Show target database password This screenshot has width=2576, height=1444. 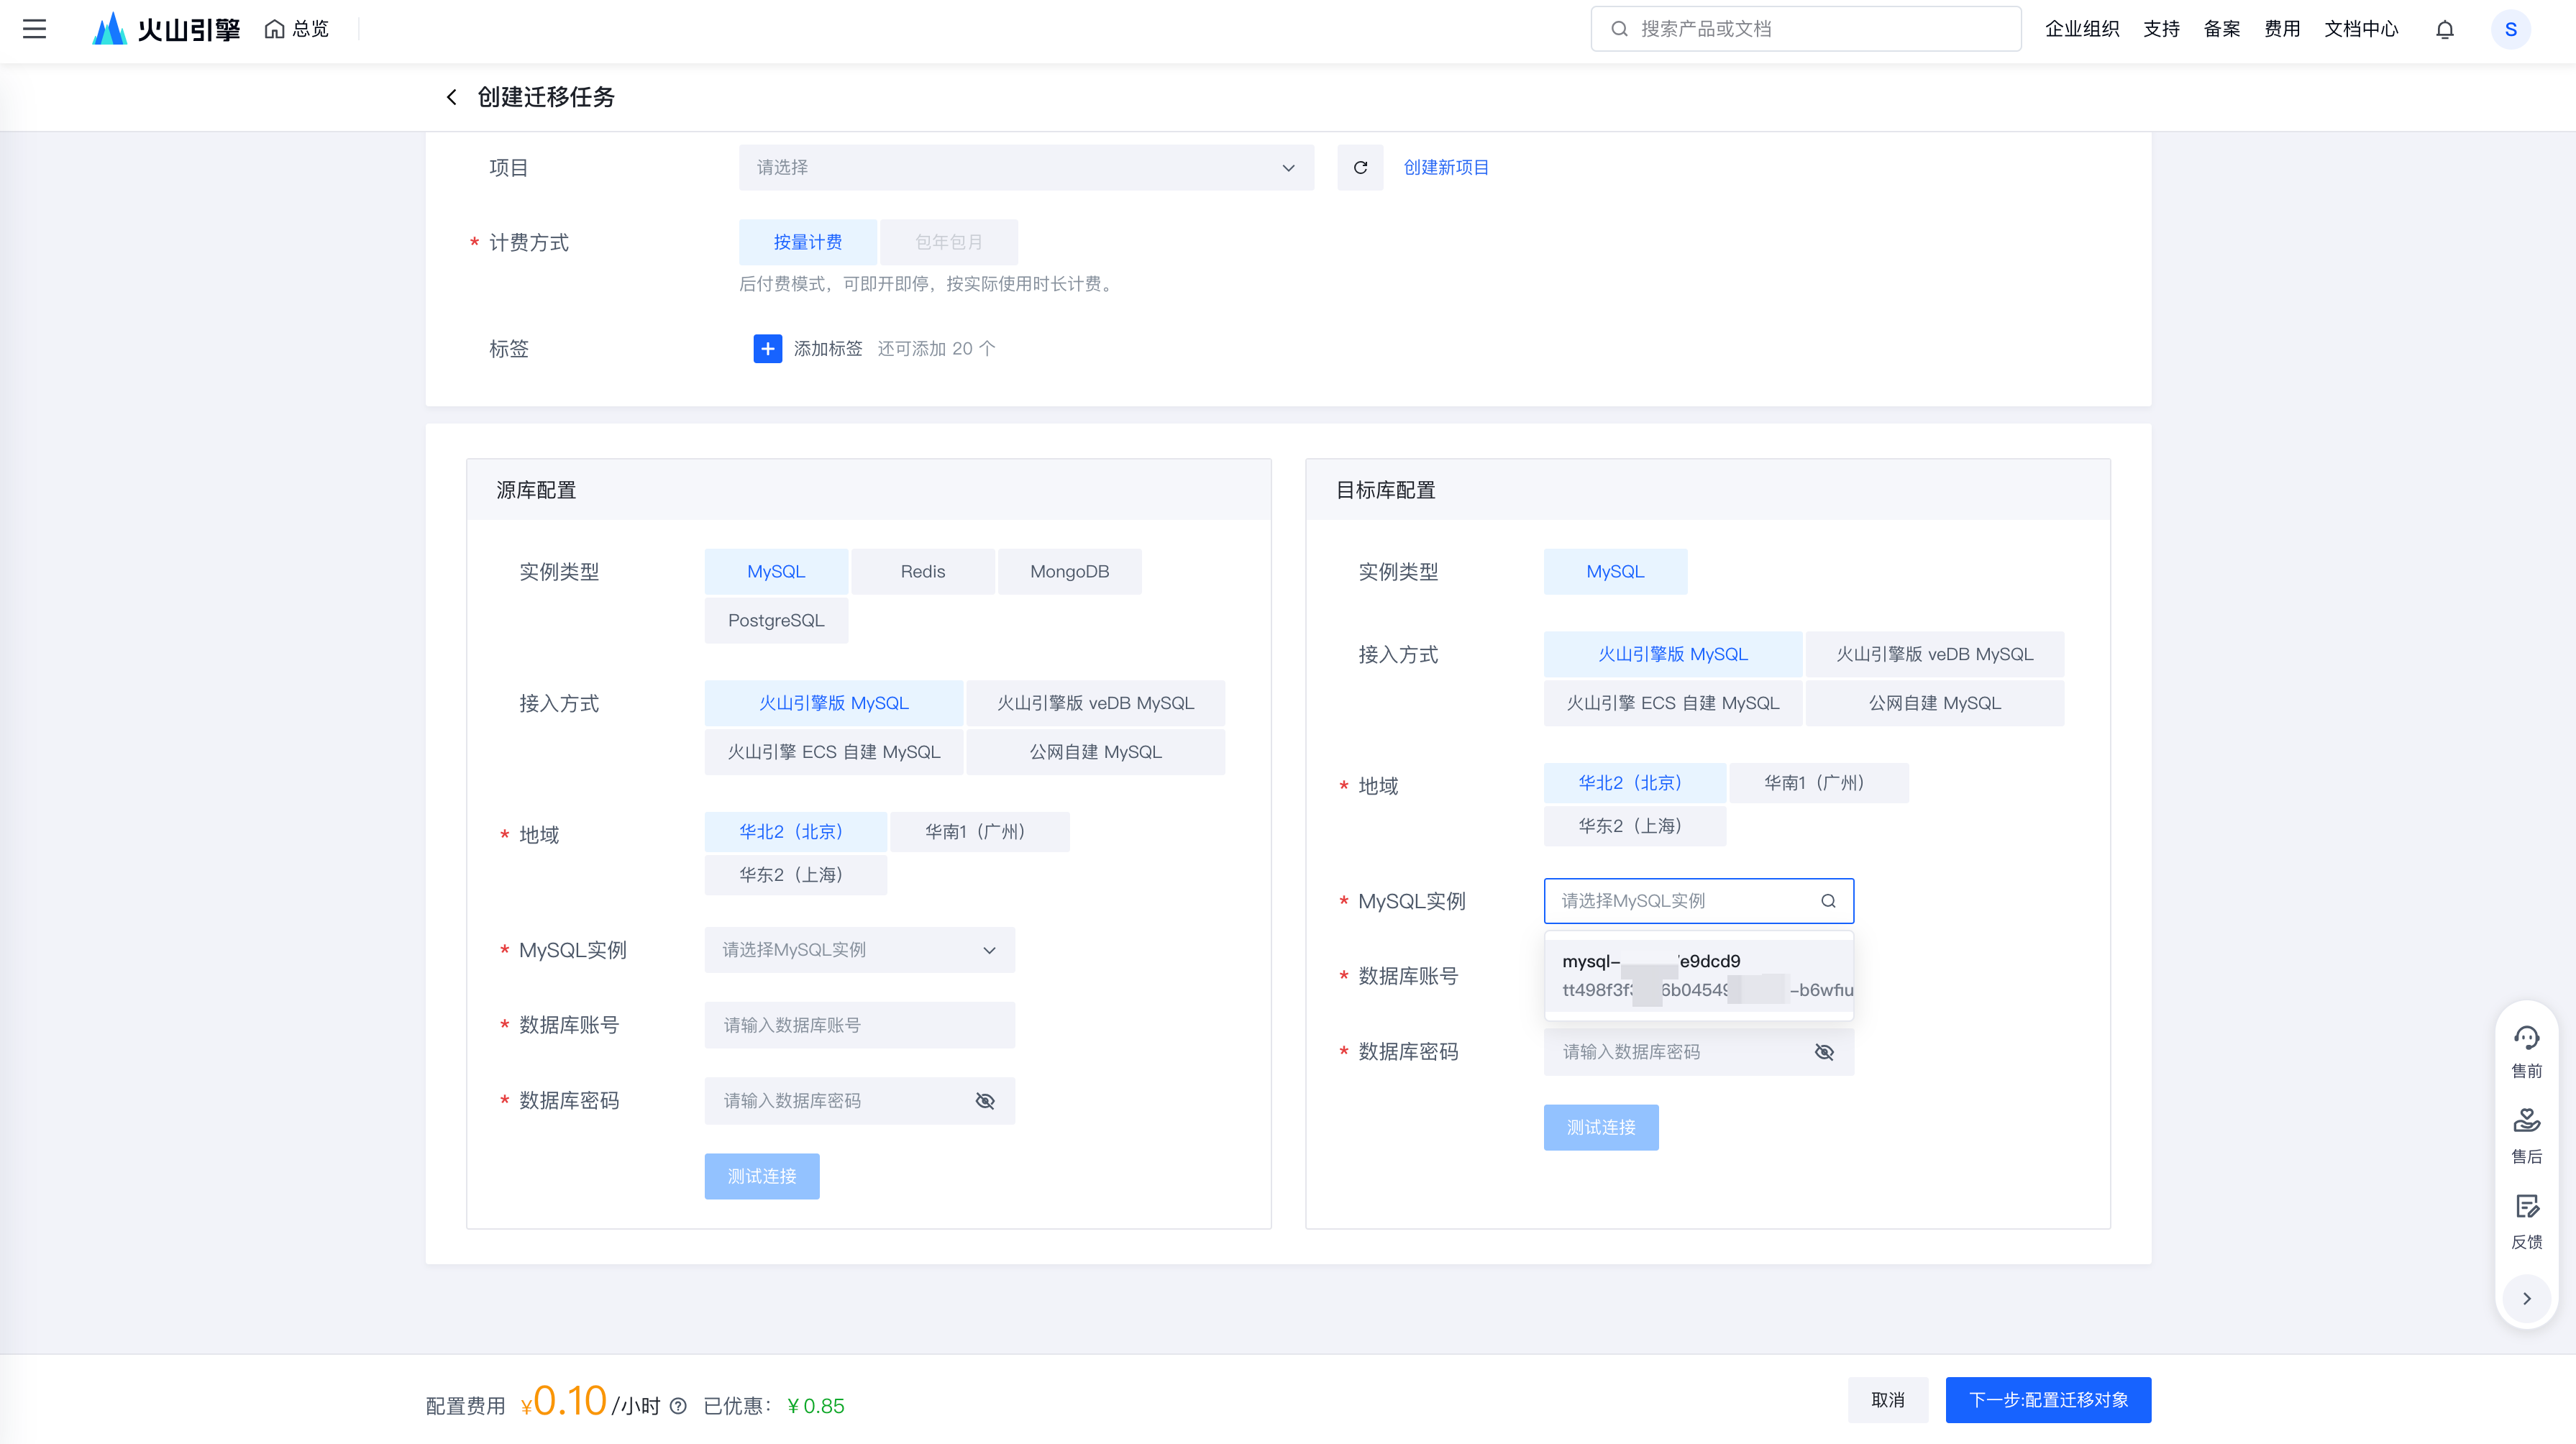pyautogui.click(x=1824, y=1052)
